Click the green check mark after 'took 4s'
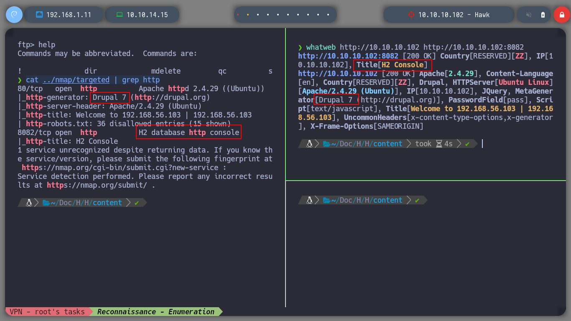571x321 pixels. (467, 143)
